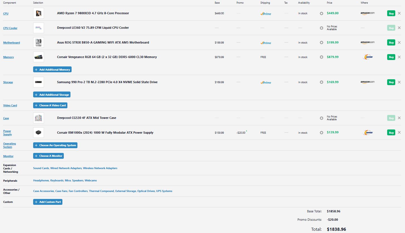Remove the Corsair RM1000x power supply
Screen dimensions: 405x233
tap(399, 132)
